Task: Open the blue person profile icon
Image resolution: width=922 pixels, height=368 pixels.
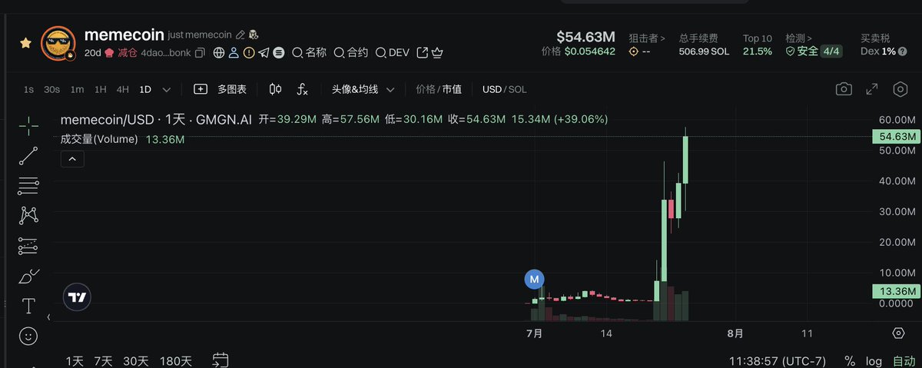Action: (x=234, y=53)
